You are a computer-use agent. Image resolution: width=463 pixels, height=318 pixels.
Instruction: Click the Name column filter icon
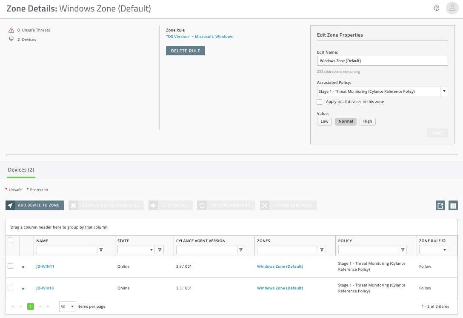point(101,250)
